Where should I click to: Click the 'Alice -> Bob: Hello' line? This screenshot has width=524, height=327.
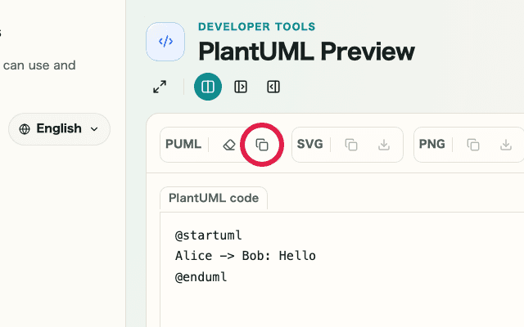point(246,256)
